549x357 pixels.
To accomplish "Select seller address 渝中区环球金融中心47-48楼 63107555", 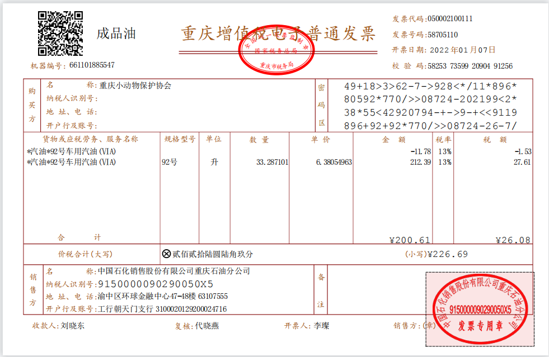I will pos(163,297).
